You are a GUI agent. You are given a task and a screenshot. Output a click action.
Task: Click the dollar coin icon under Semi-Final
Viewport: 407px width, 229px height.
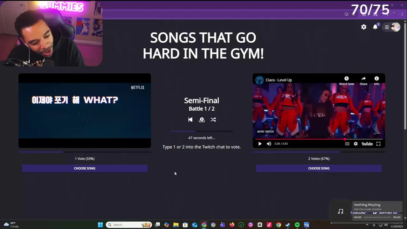[x=202, y=120]
